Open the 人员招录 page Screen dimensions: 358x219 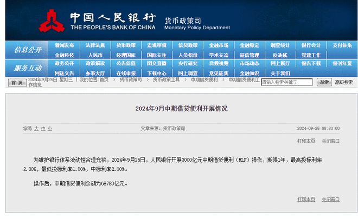click(x=188, y=55)
